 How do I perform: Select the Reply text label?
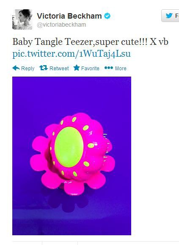(28, 69)
